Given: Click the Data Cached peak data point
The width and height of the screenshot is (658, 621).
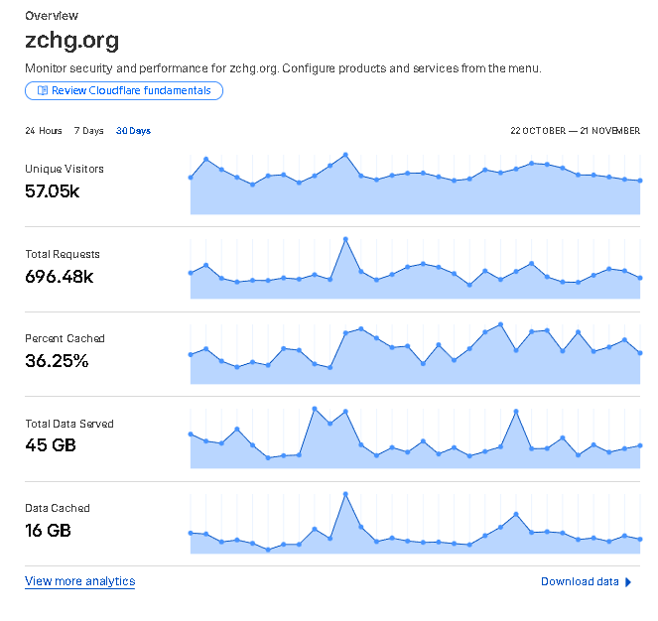Looking at the screenshot, I should pyautogui.click(x=345, y=493).
